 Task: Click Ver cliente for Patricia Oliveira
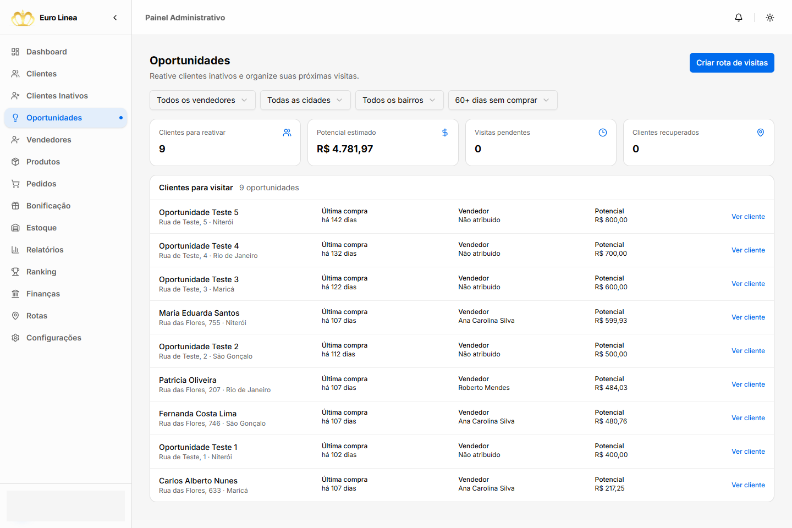click(748, 384)
